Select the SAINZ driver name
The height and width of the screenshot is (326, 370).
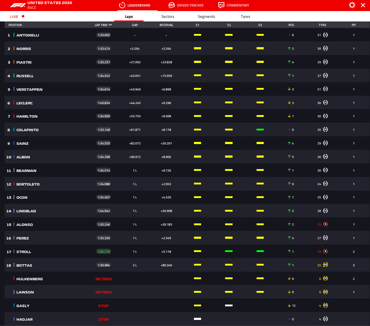point(23,144)
